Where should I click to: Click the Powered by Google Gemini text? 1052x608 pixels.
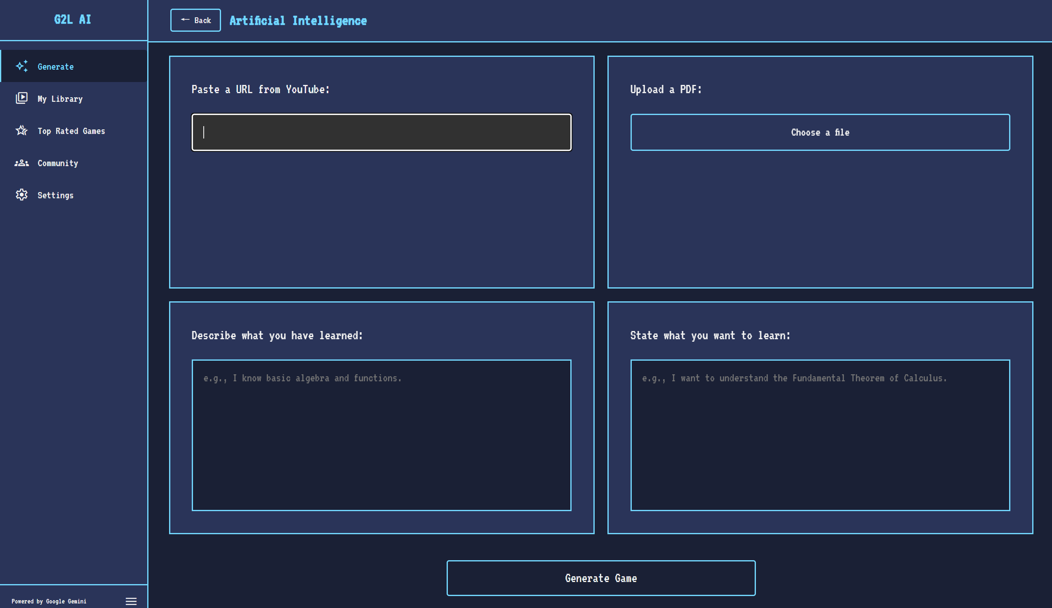49,601
